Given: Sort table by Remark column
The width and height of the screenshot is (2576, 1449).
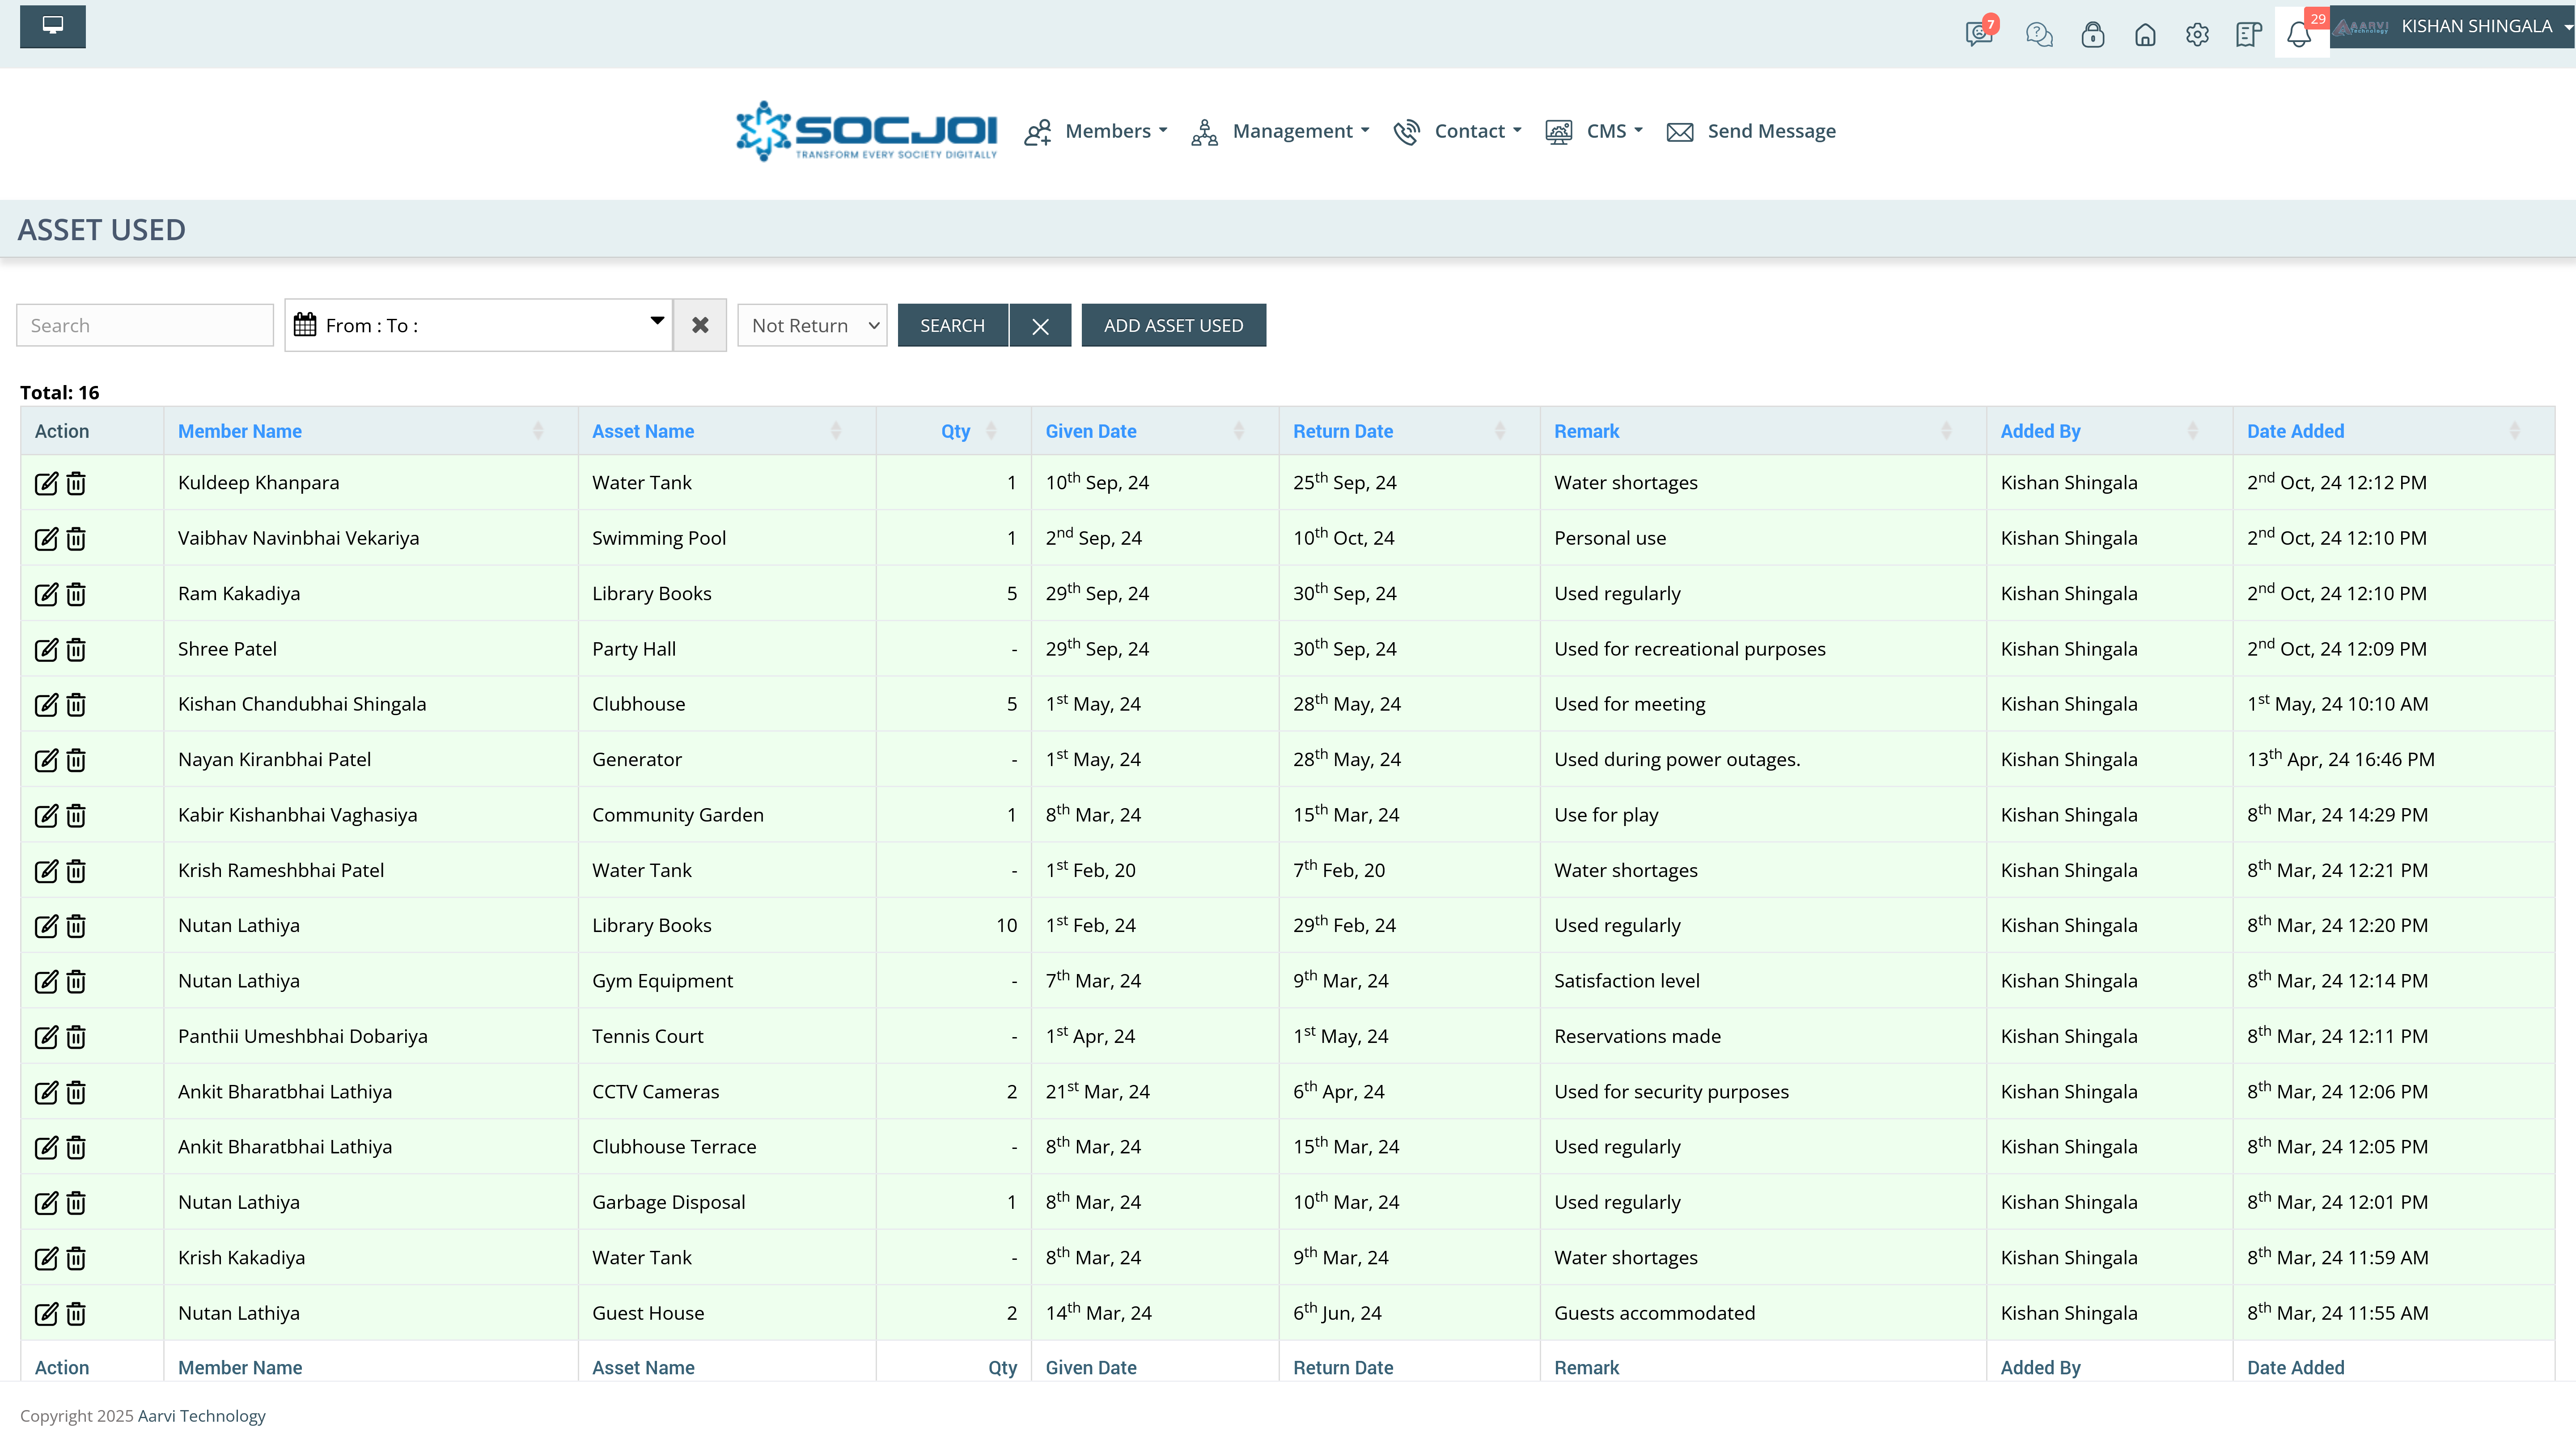Looking at the screenshot, I should click(1763, 431).
